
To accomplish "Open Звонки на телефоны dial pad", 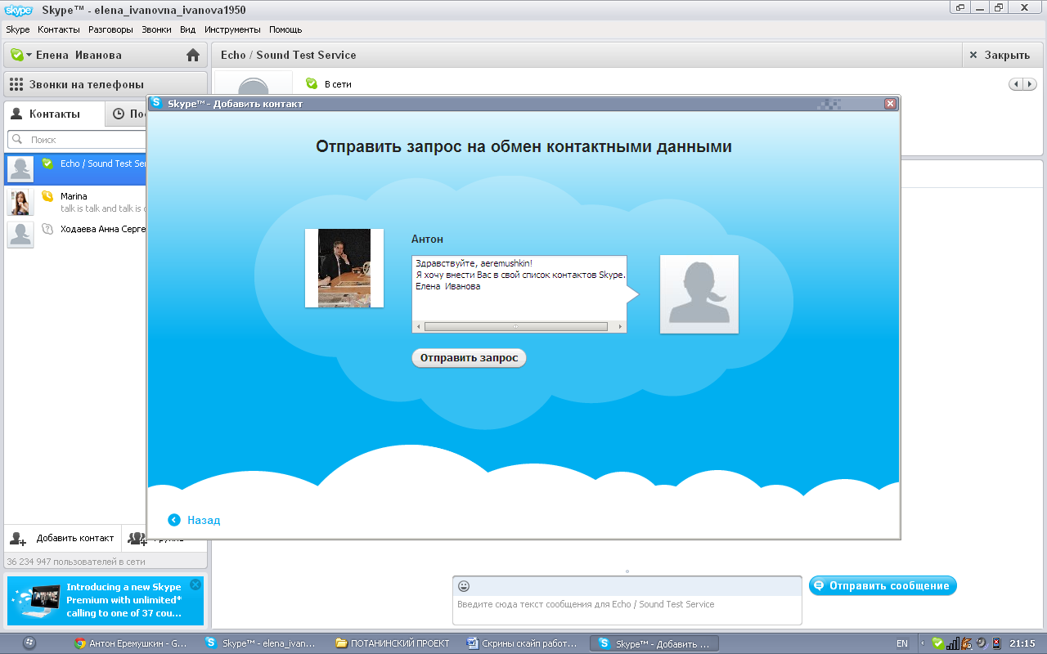I will [x=106, y=84].
